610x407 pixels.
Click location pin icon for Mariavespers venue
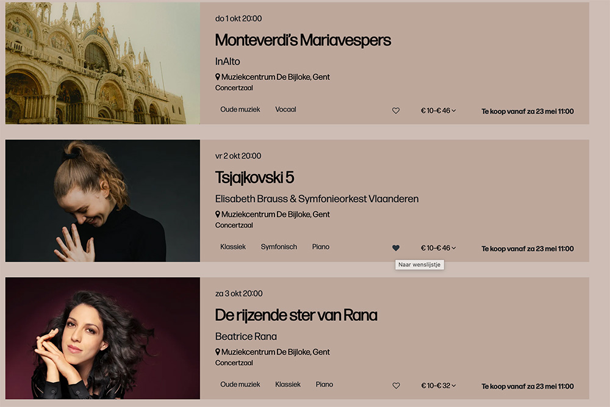click(x=218, y=77)
